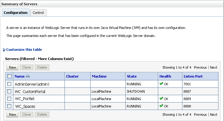Check the WC_Spaces row checkbox
Viewport: 224px width, 121px height.
click(9, 106)
